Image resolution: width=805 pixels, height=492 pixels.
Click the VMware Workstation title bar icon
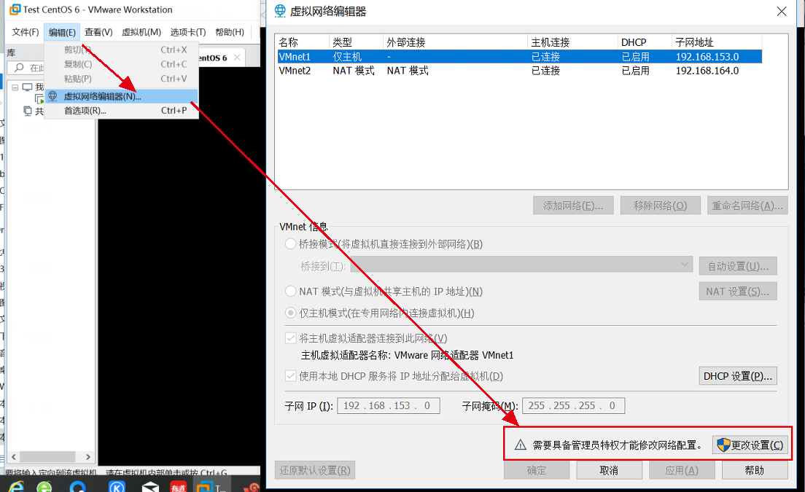[15, 9]
